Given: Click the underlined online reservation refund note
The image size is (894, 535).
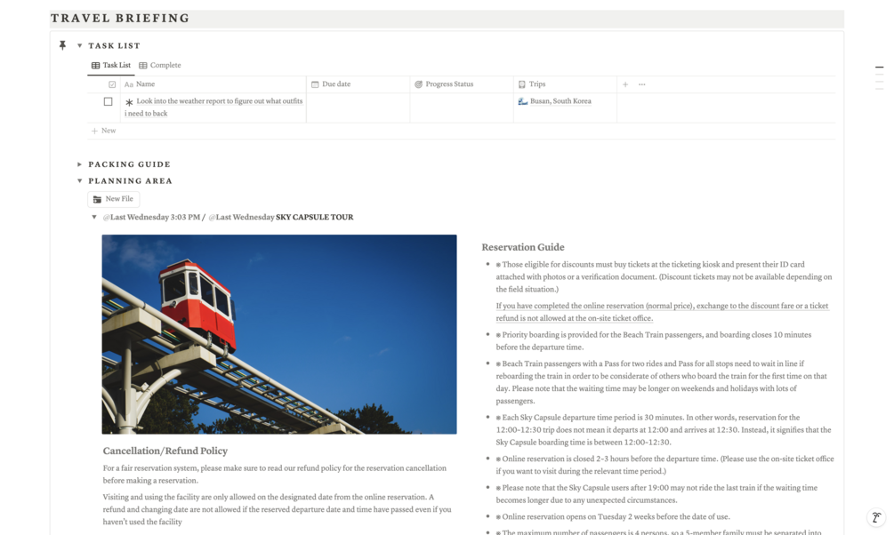Looking at the screenshot, I should [662, 312].
